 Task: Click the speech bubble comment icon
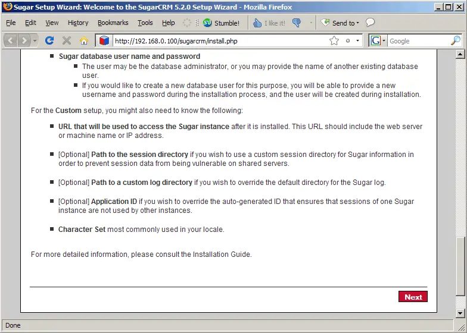pos(370,23)
